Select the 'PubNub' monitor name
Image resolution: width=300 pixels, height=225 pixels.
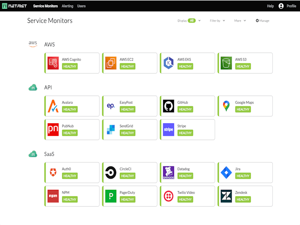point(67,126)
